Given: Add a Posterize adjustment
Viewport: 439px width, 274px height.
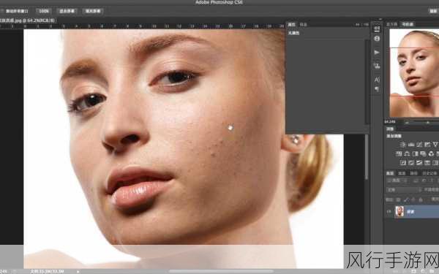Looking at the screenshot, I should (411, 163).
